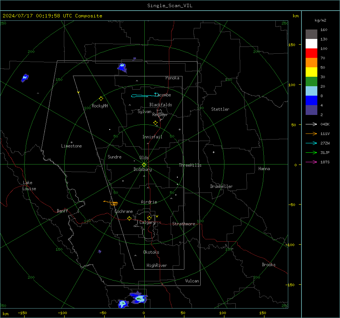Click the Banff town label

point(62,211)
